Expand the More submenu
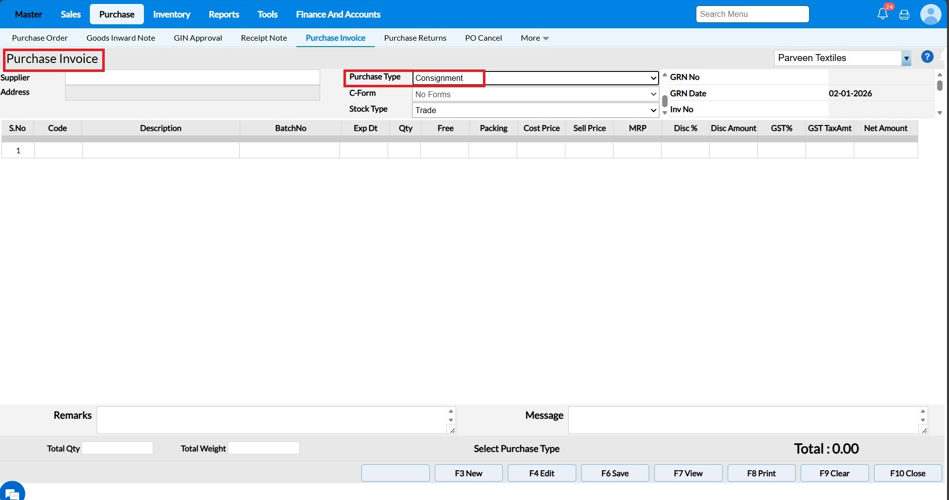 tap(534, 38)
